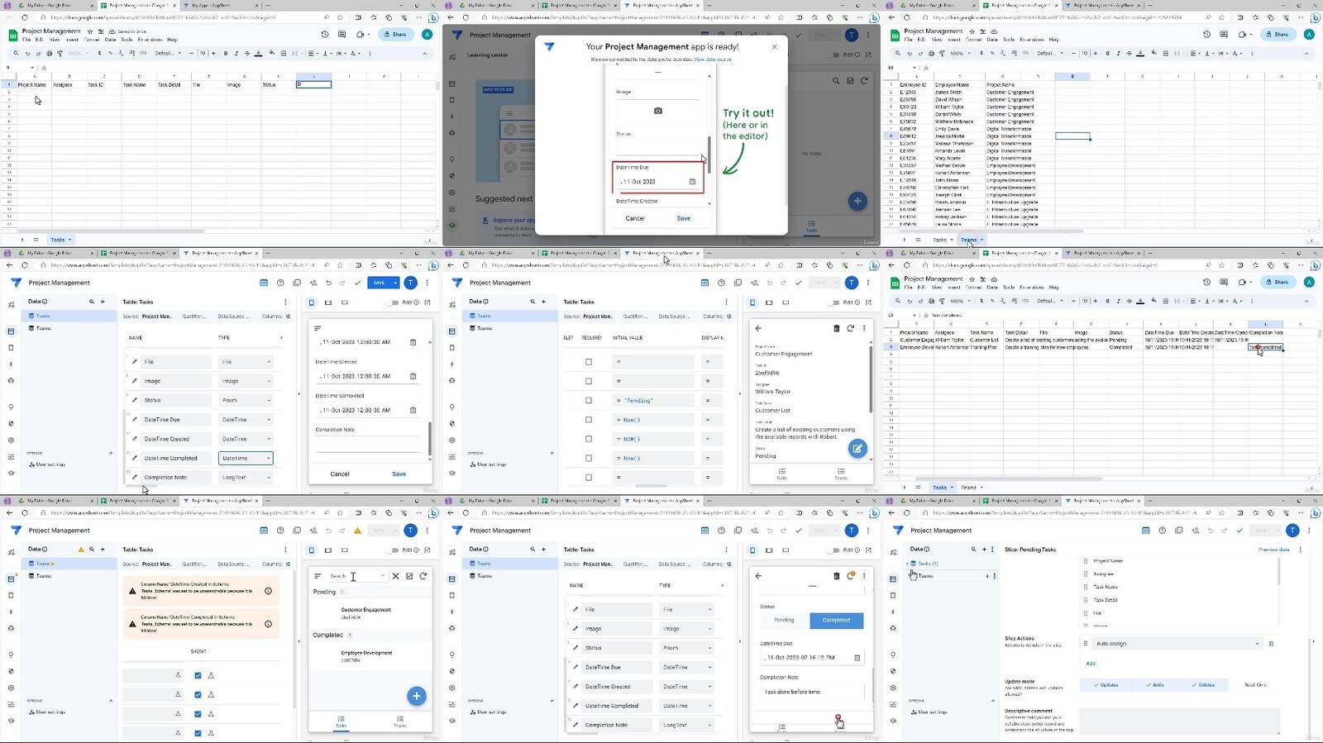Open the DateTime Created calendar in the form preview

pyautogui.click(x=413, y=376)
